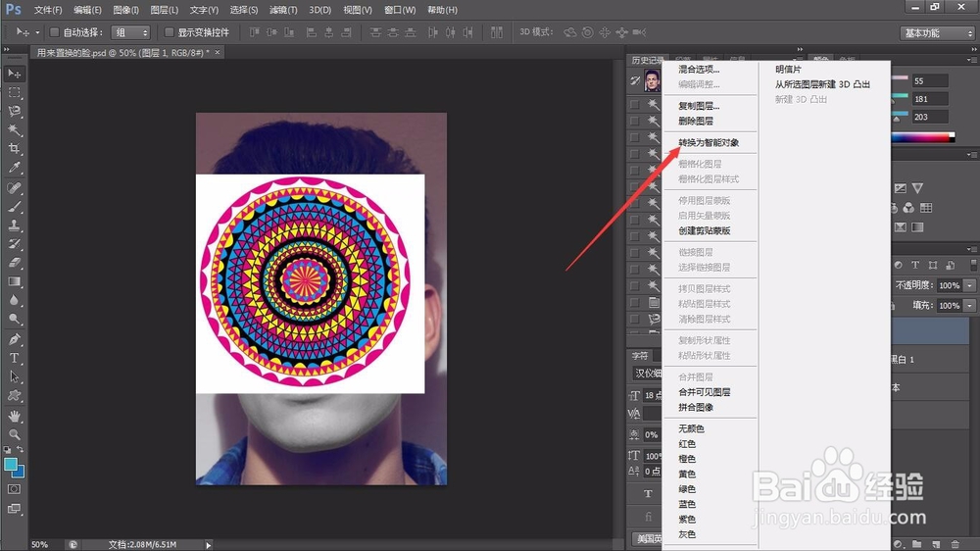
Task: Select the Custom Shape tool
Action: tap(14, 396)
